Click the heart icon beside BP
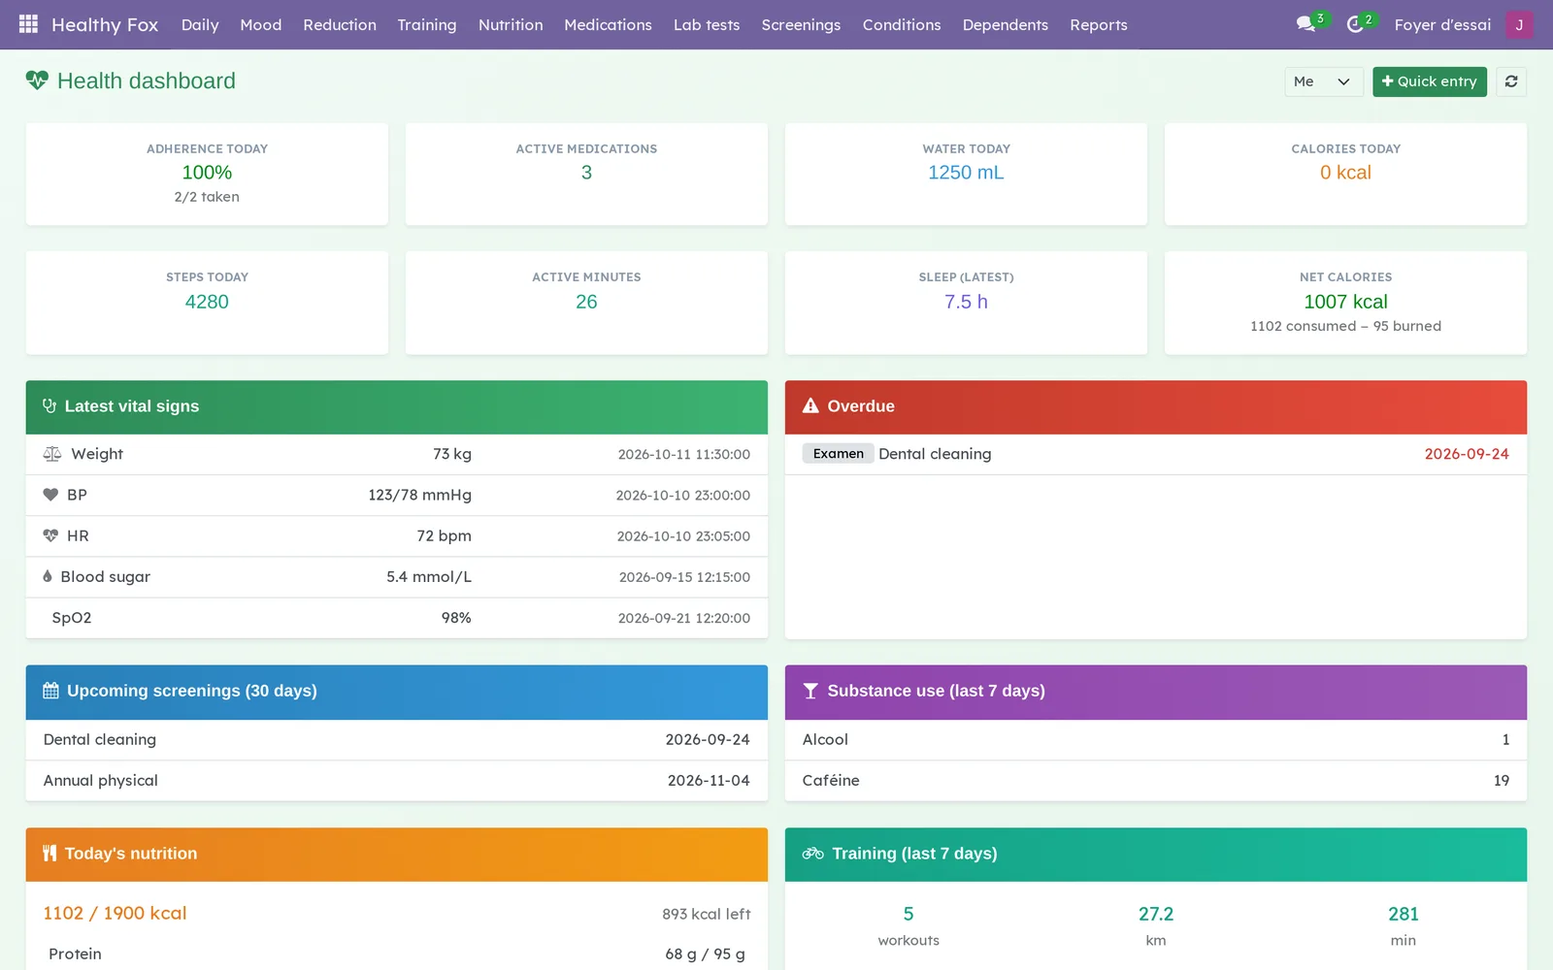The width and height of the screenshot is (1553, 970). tap(50, 495)
